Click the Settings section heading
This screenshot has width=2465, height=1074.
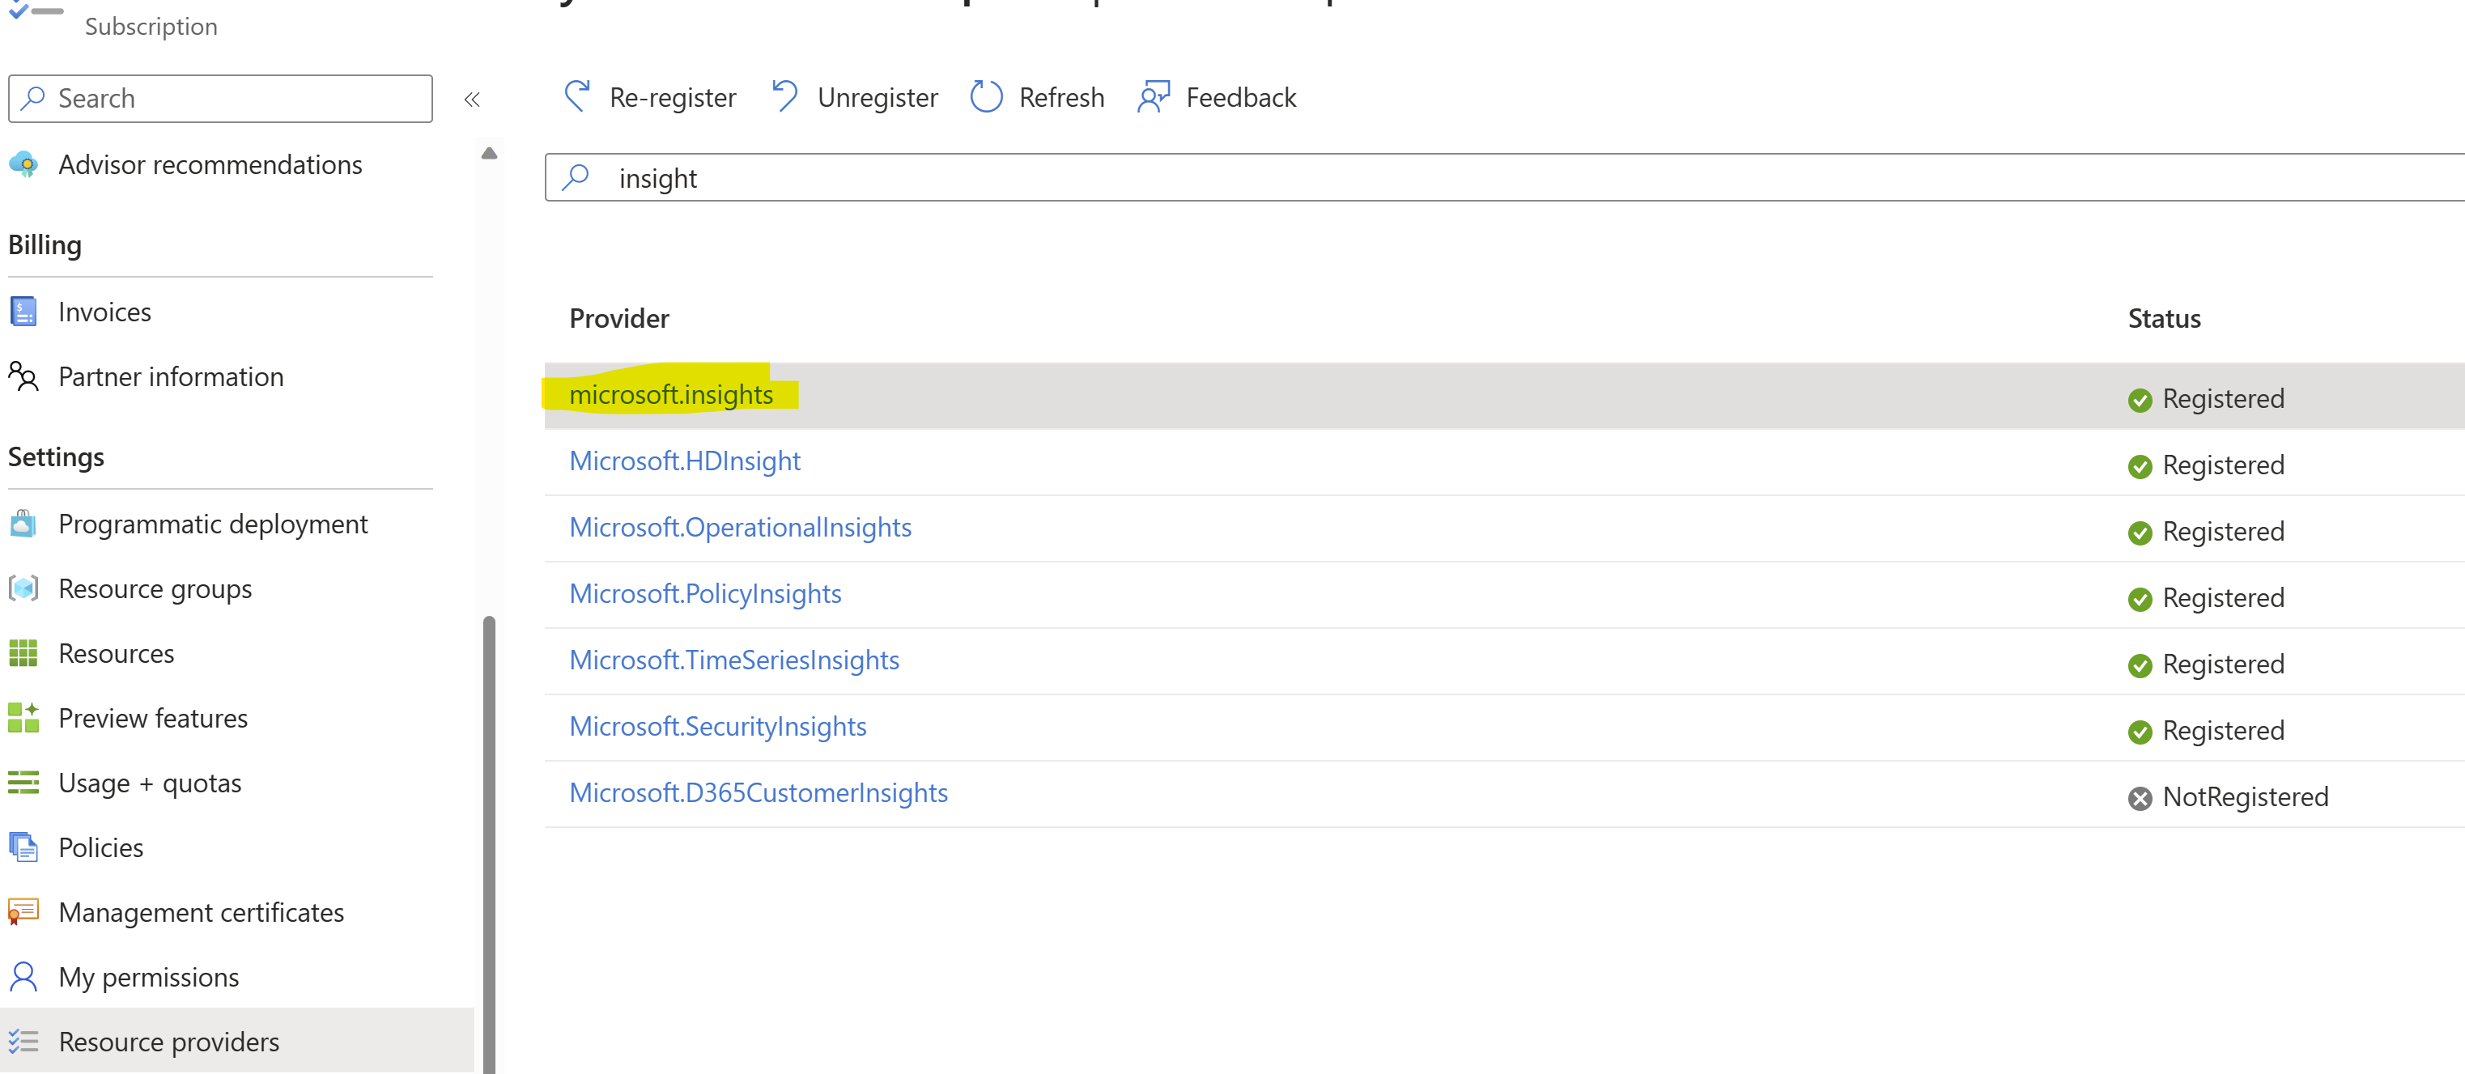[56, 457]
